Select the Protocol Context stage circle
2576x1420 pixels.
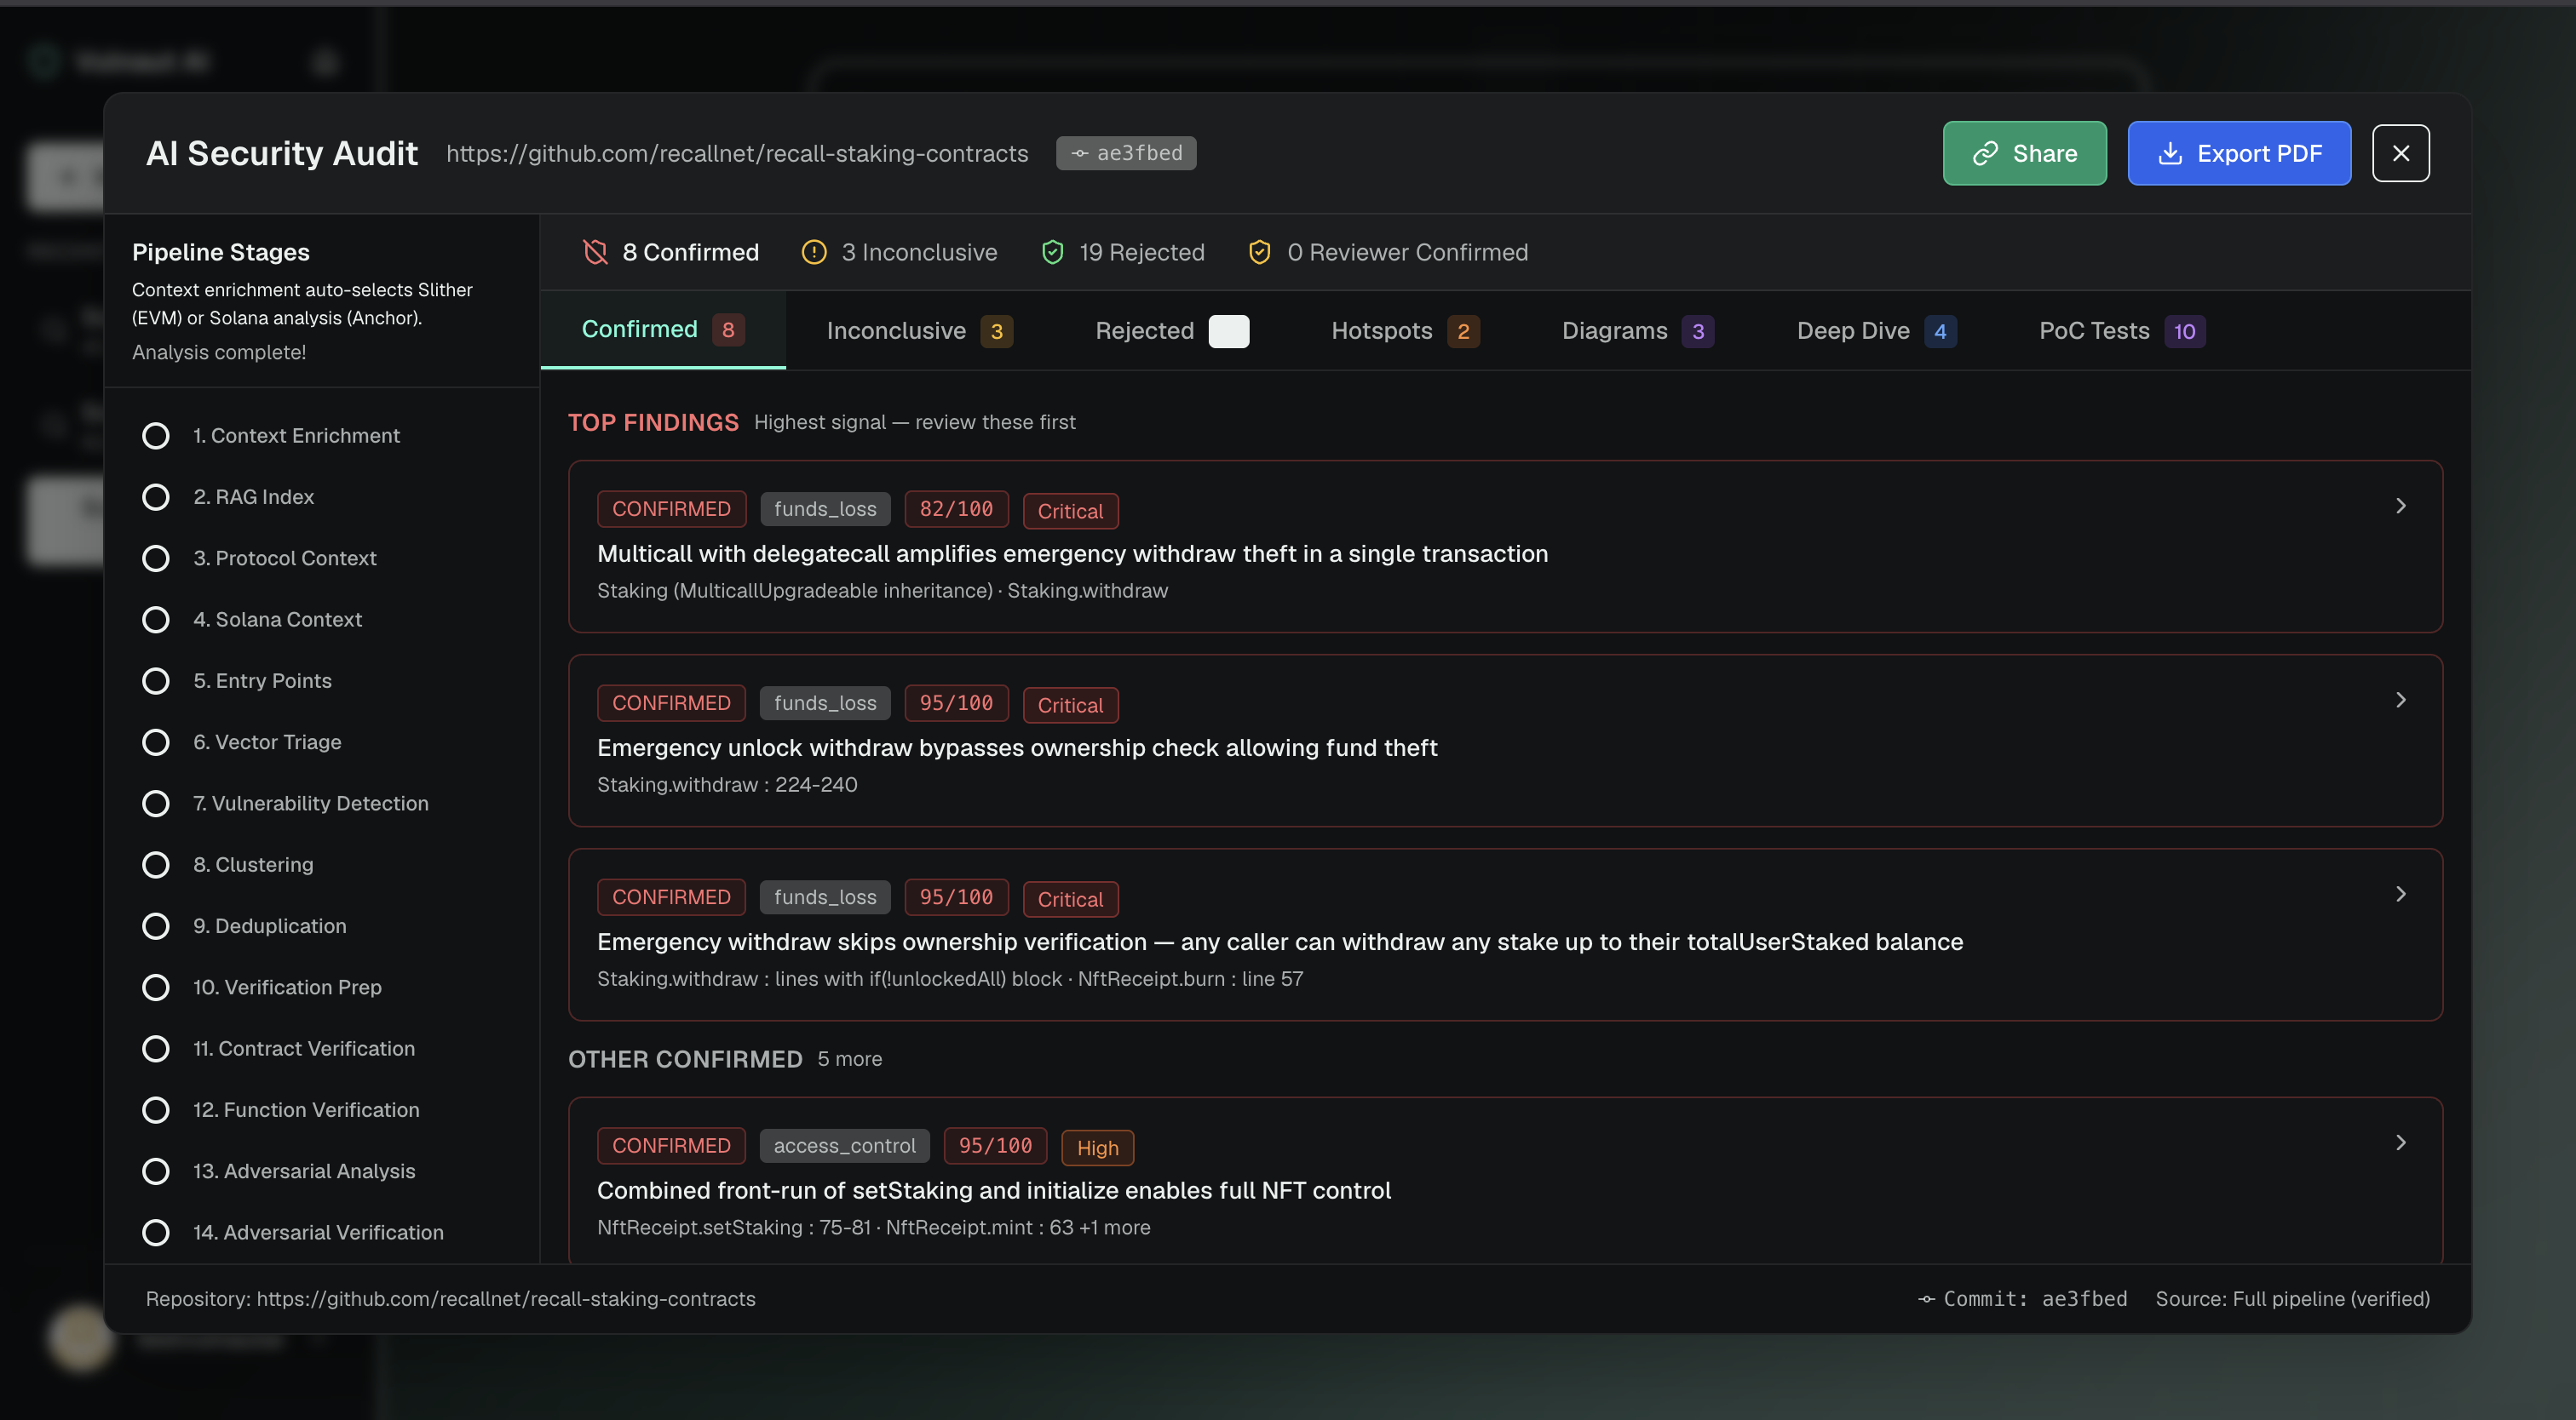[x=155, y=558]
